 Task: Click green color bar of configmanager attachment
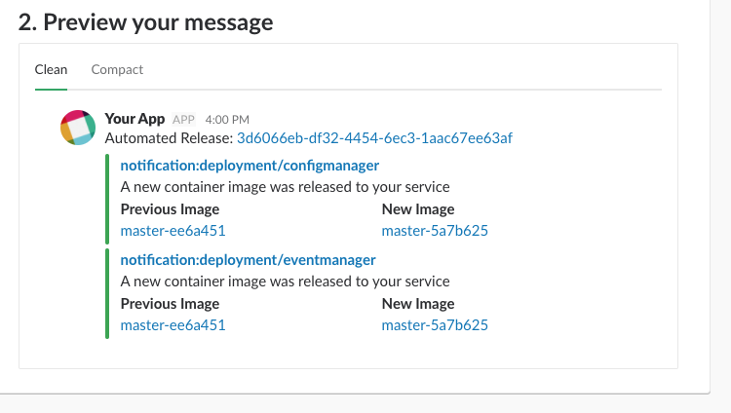[107, 199]
